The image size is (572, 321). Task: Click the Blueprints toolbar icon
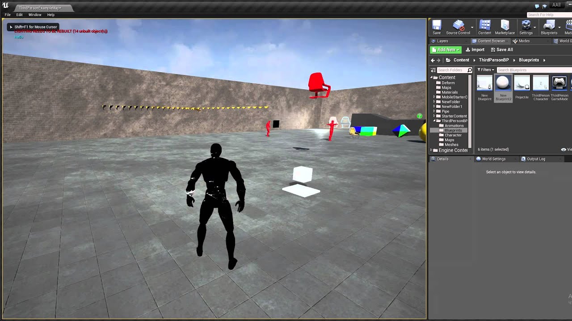click(549, 27)
